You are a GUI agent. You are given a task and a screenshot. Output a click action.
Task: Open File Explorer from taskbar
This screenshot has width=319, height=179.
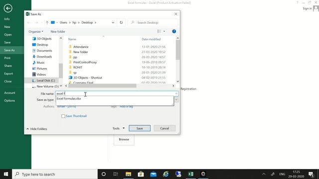129,174
